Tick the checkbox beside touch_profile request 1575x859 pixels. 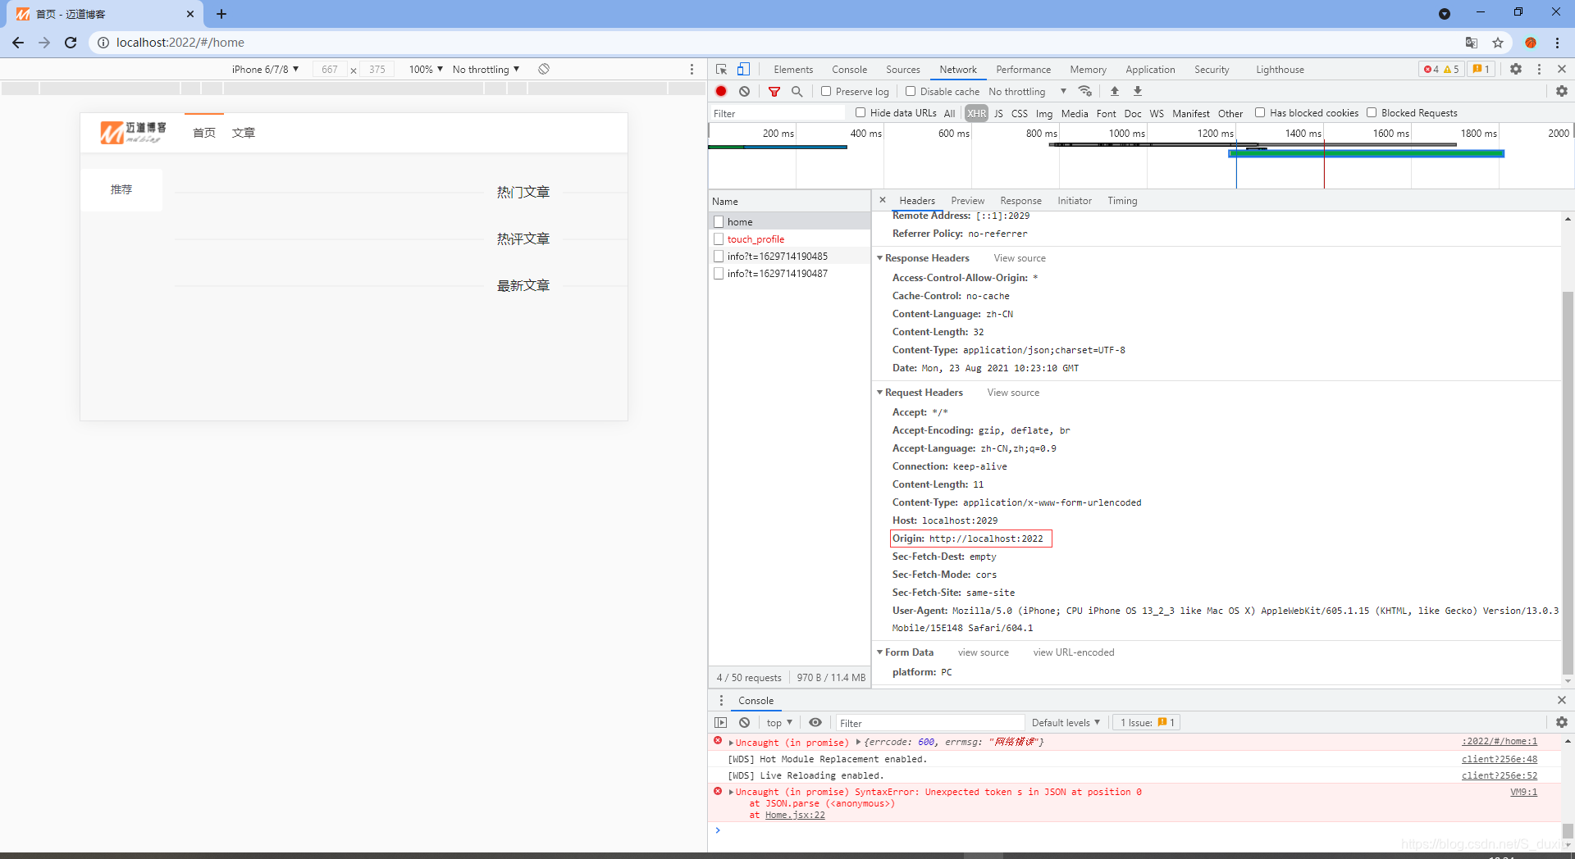point(719,239)
